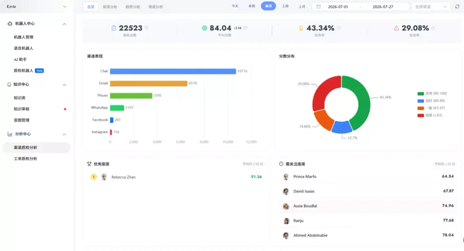Image resolution: width=464 pixels, height=251 pixels.
Task: Click the WhatsApp bar in chart
Action: [x=117, y=108]
